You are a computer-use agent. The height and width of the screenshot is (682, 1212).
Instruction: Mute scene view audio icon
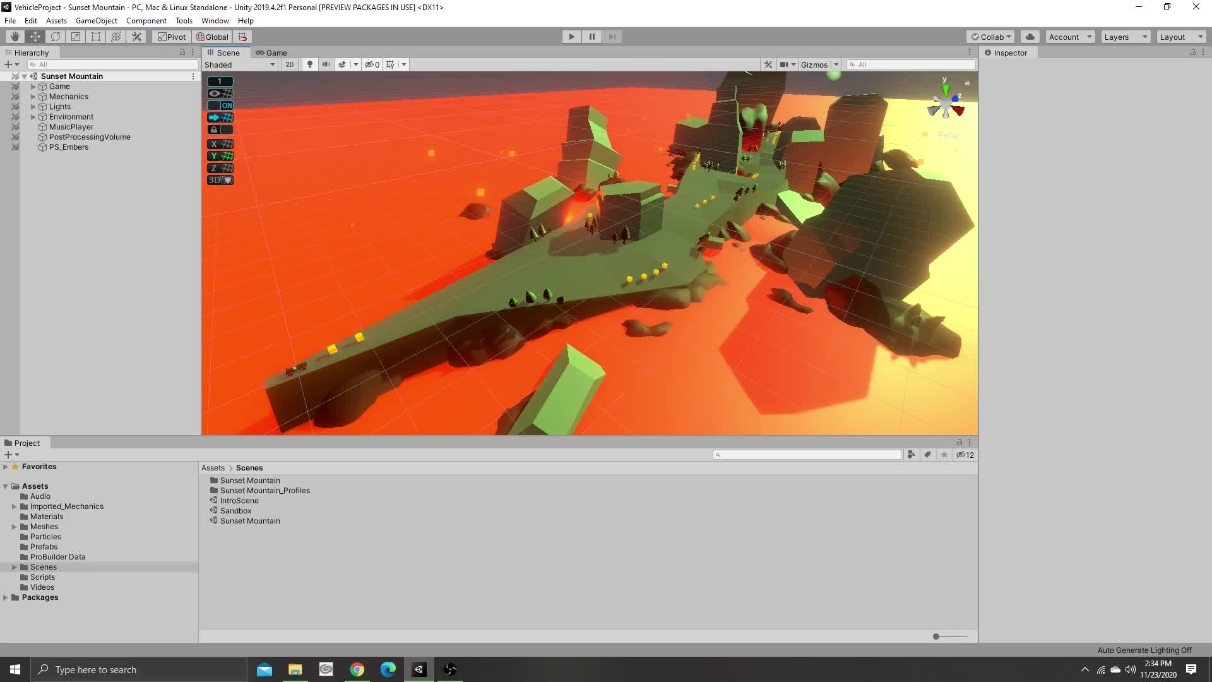[x=325, y=64]
